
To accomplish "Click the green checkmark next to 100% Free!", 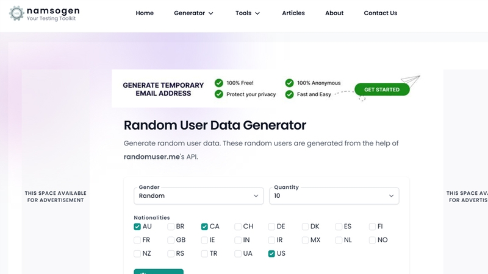I will point(219,83).
